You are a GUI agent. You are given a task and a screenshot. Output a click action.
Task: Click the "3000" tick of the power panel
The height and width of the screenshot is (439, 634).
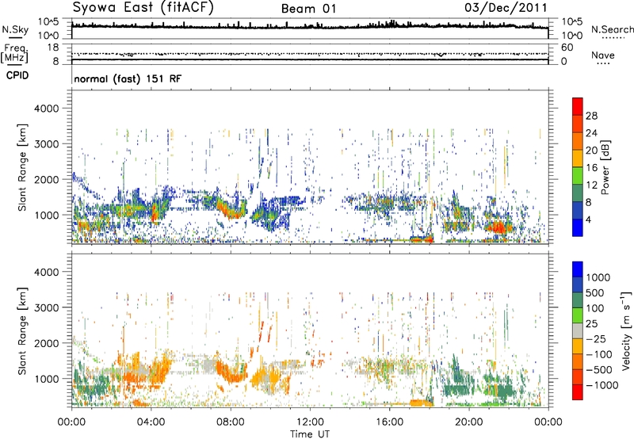[x=46, y=144]
